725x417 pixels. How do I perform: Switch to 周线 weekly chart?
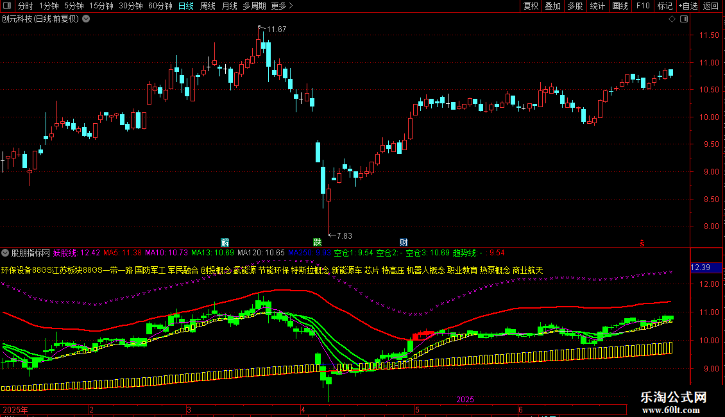tap(208, 6)
